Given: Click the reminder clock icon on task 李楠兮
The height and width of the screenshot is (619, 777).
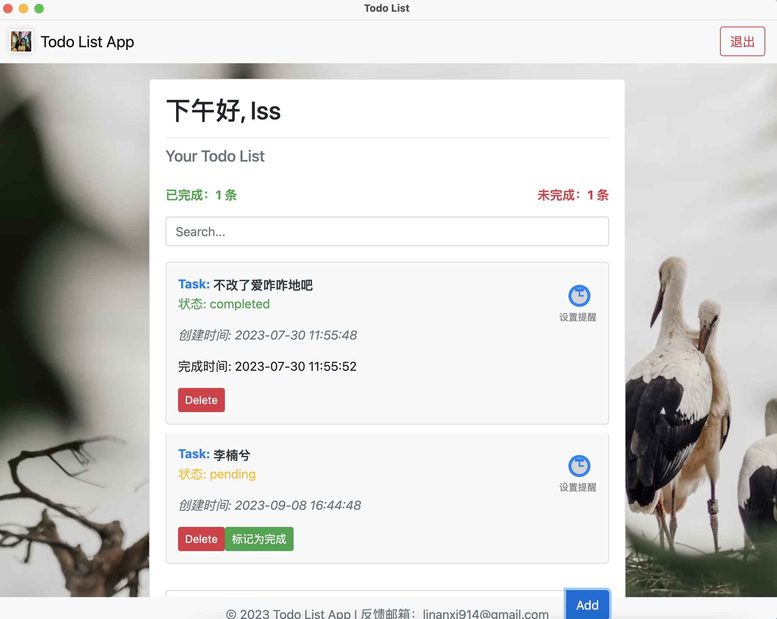Looking at the screenshot, I should 579,466.
